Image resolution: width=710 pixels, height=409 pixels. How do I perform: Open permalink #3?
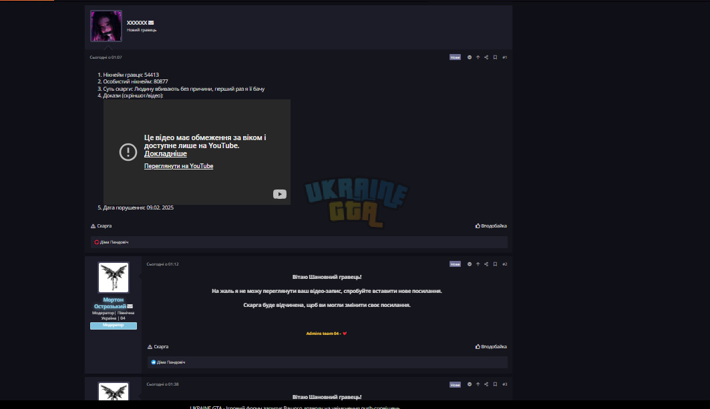(x=505, y=384)
